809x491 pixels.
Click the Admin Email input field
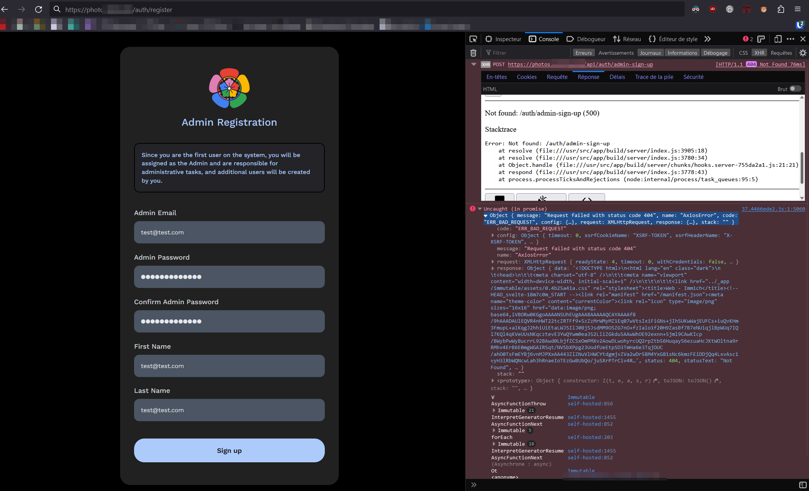click(x=229, y=232)
